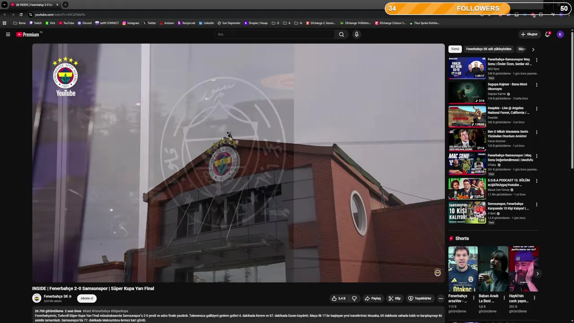This screenshot has width=574, height=323.
Task: Open the Kariyer.net bookmark
Action: click(x=187, y=23)
